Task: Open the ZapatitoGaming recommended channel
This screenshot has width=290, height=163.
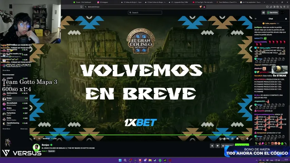Action: 15,124
